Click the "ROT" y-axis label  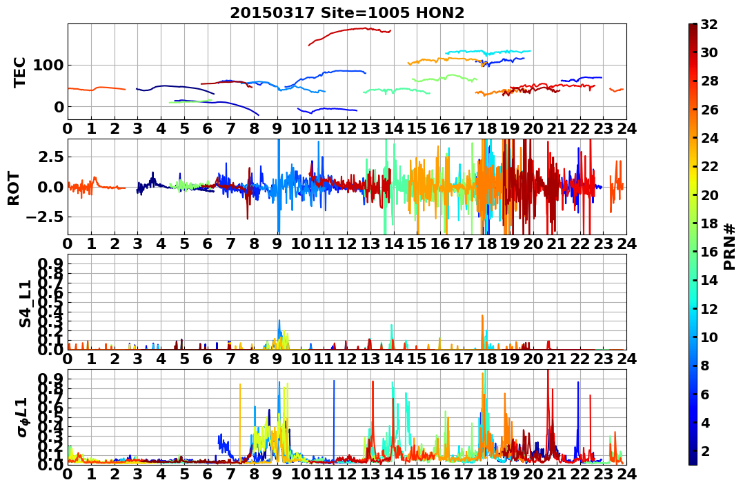(x=14, y=188)
